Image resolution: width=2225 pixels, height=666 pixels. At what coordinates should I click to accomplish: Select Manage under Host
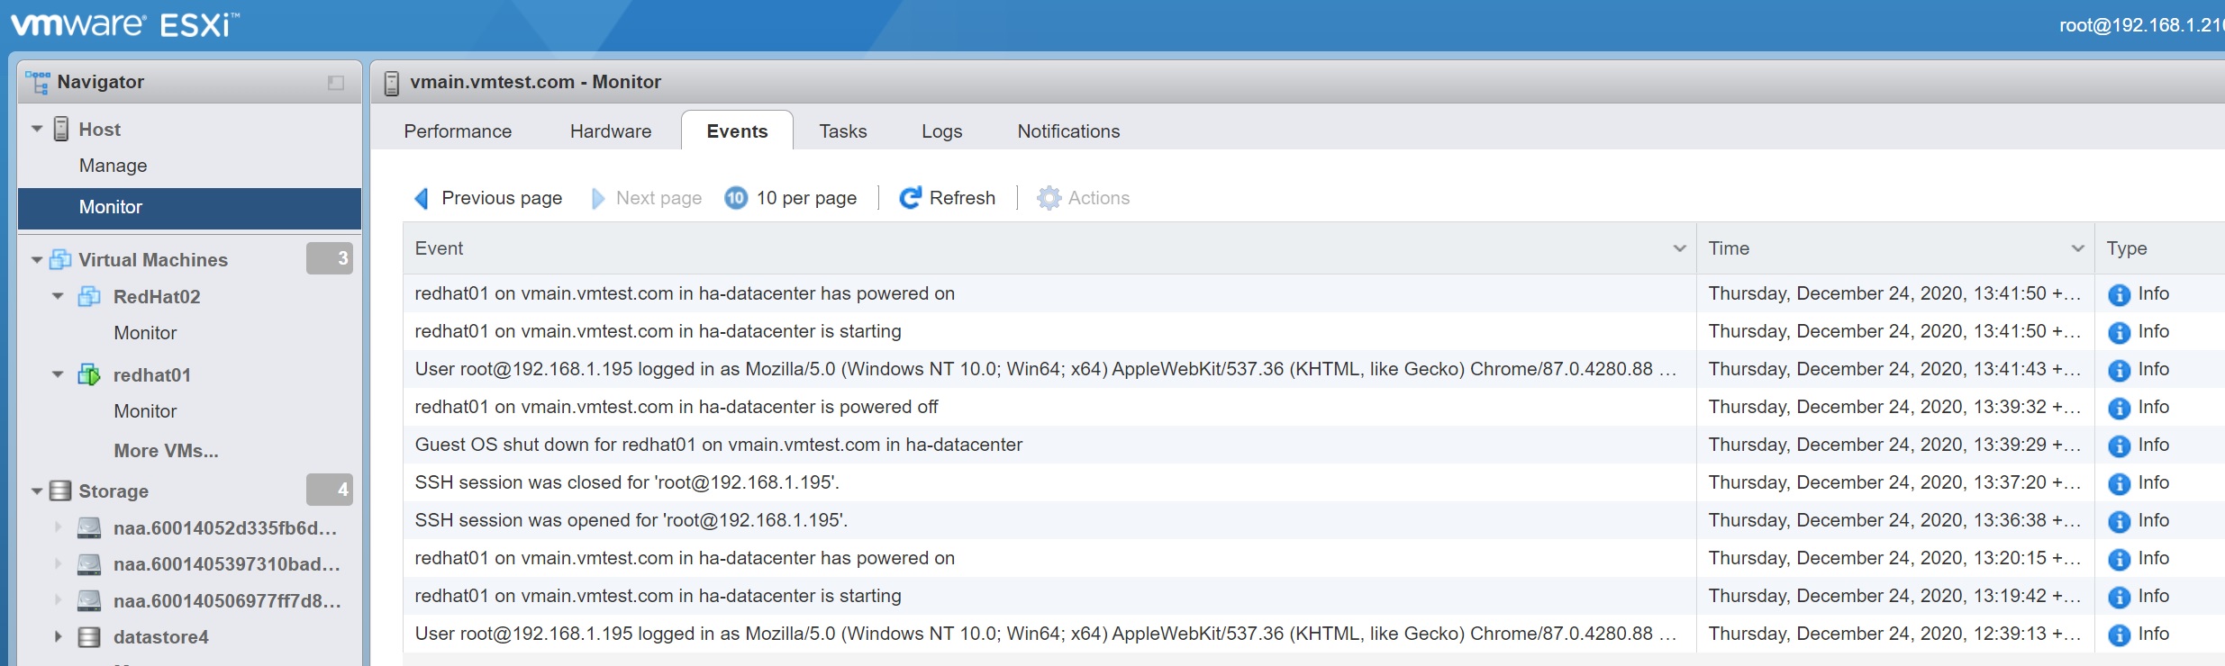click(113, 166)
